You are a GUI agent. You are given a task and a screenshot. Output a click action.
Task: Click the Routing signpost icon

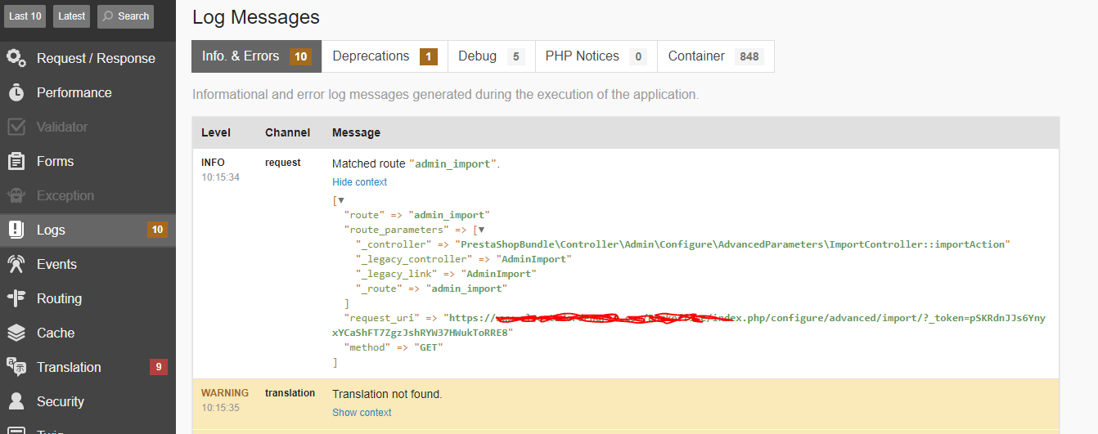(16, 298)
